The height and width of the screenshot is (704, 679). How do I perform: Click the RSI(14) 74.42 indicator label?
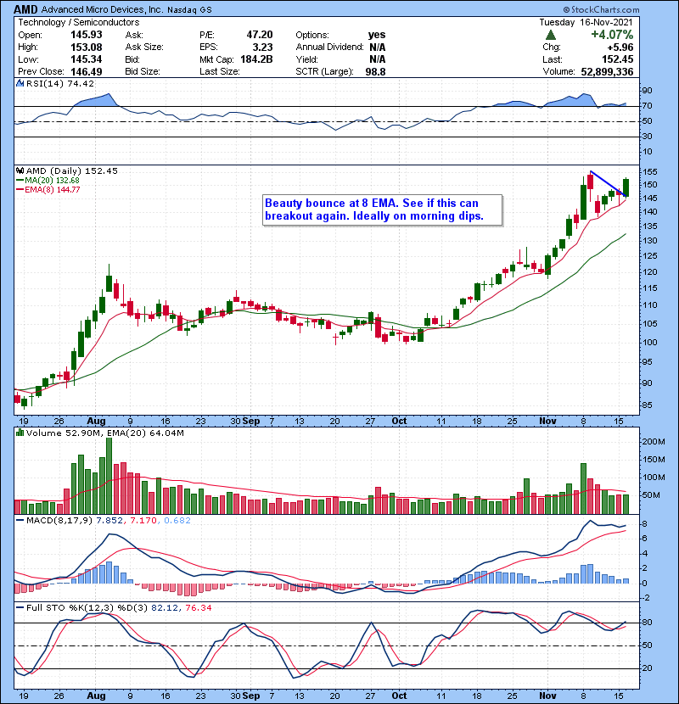60,83
